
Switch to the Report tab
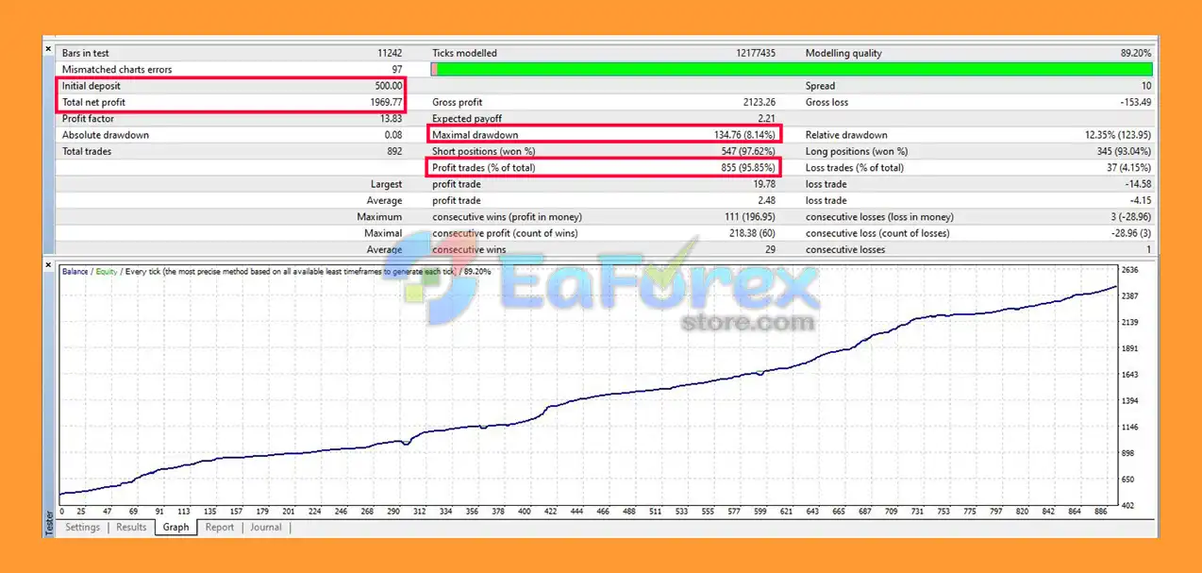point(220,527)
